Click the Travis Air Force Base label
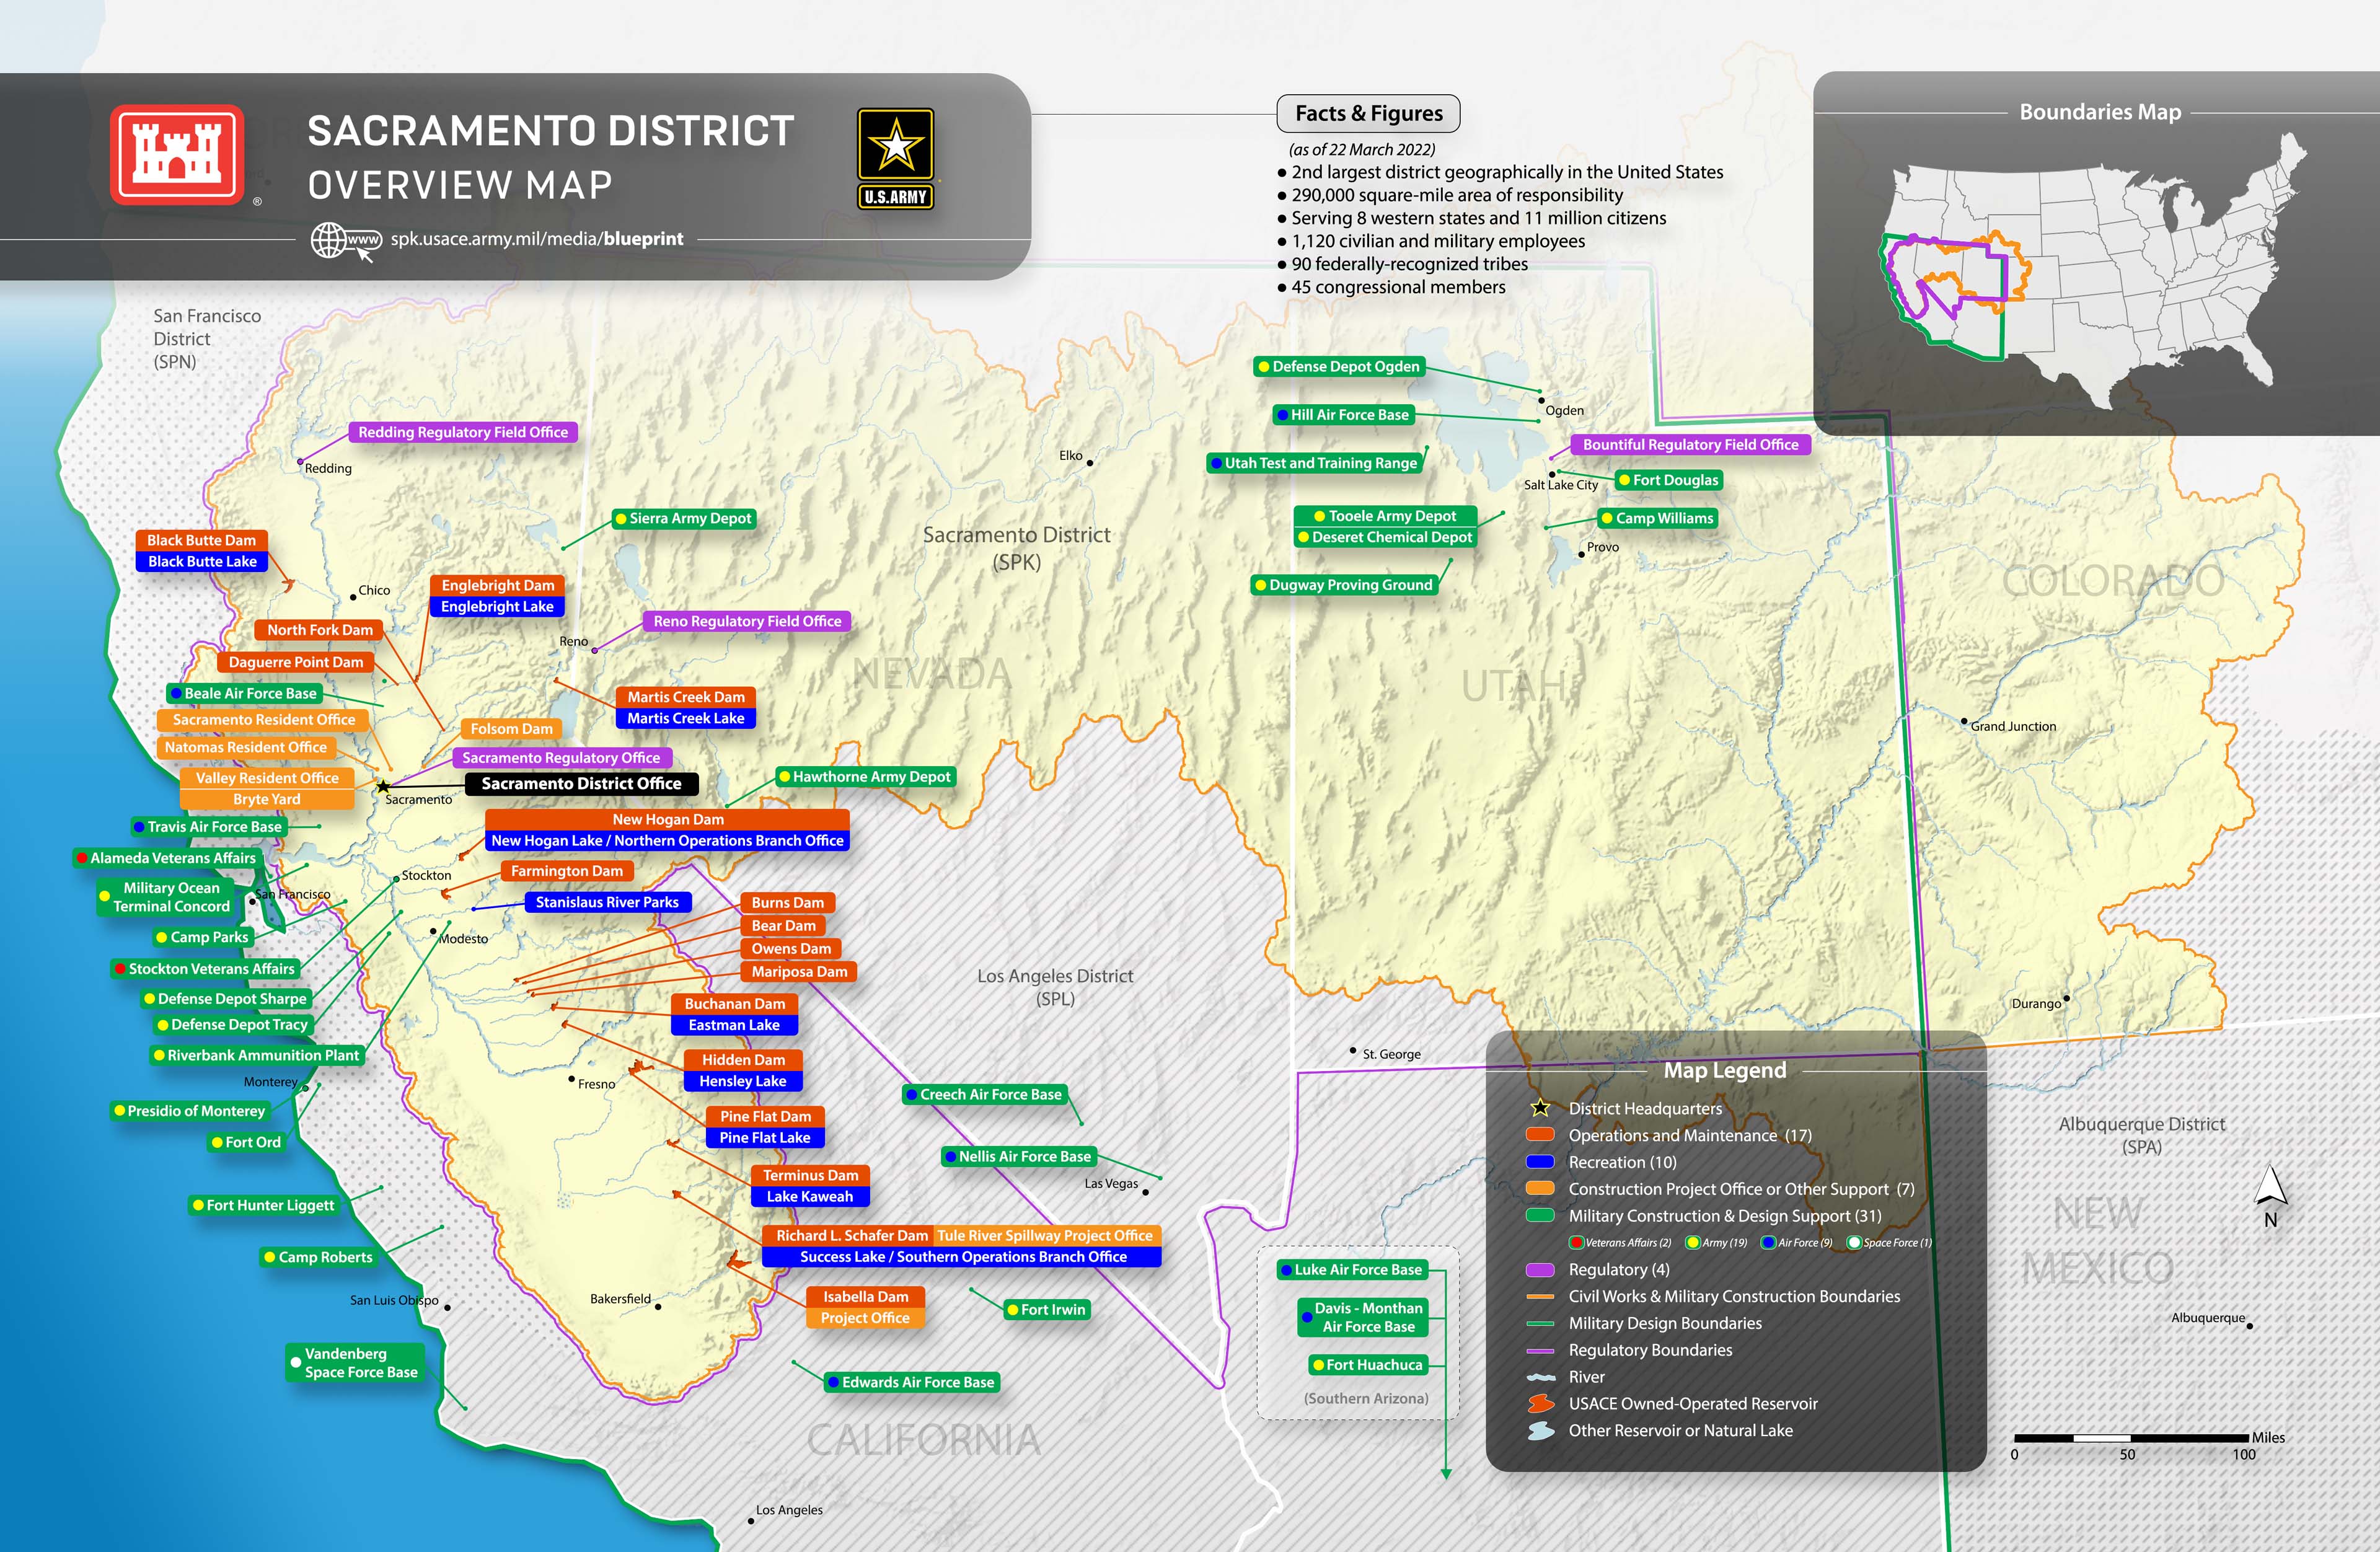 pos(210,827)
